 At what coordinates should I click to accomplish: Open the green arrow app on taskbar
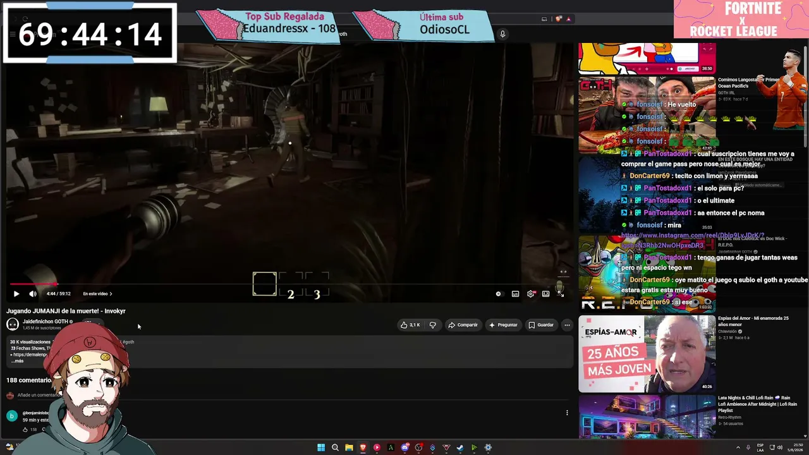pyautogui.click(x=474, y=447)
